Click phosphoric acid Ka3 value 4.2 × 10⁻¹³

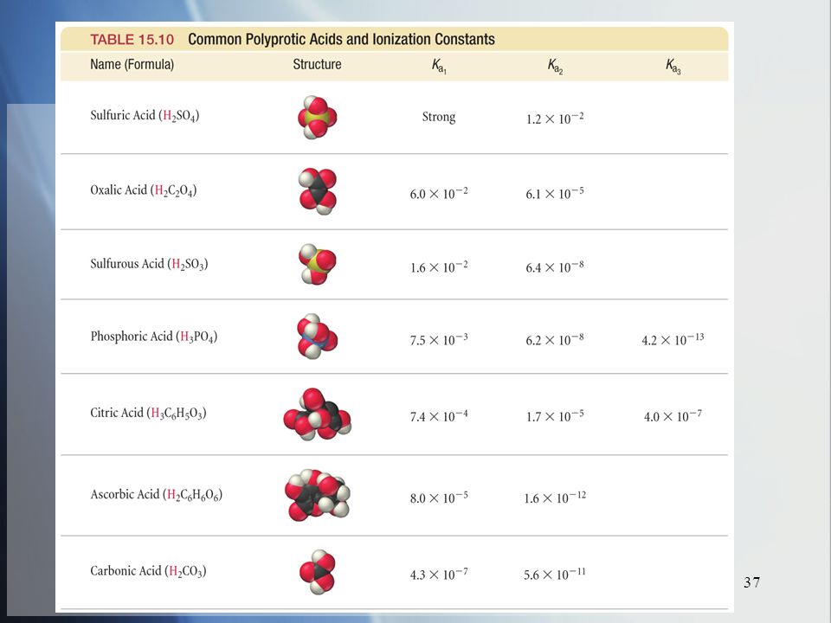click(673, 339)
